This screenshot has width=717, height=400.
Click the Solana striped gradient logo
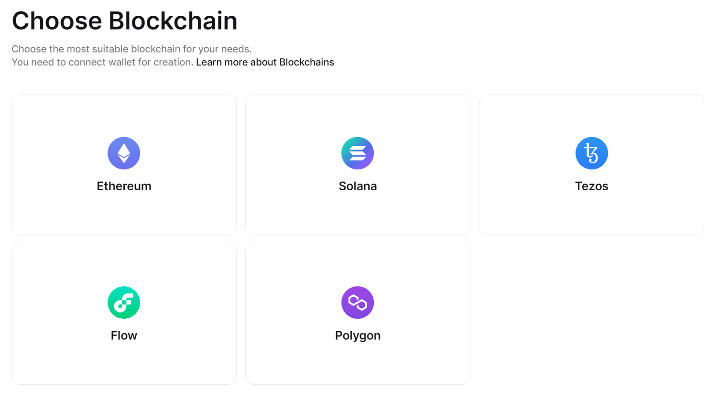[358, 153]
